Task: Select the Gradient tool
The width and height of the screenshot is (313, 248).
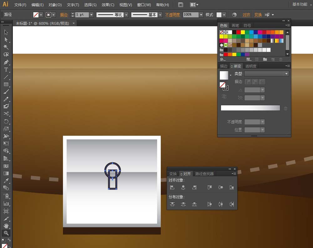Action: pos(6,173)
